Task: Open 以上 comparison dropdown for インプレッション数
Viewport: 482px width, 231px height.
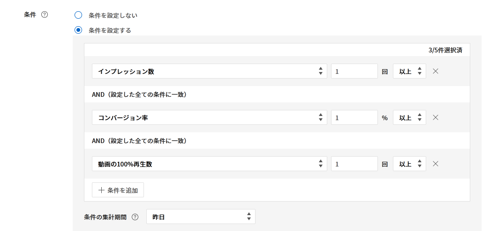Action: tap(409, 71)
